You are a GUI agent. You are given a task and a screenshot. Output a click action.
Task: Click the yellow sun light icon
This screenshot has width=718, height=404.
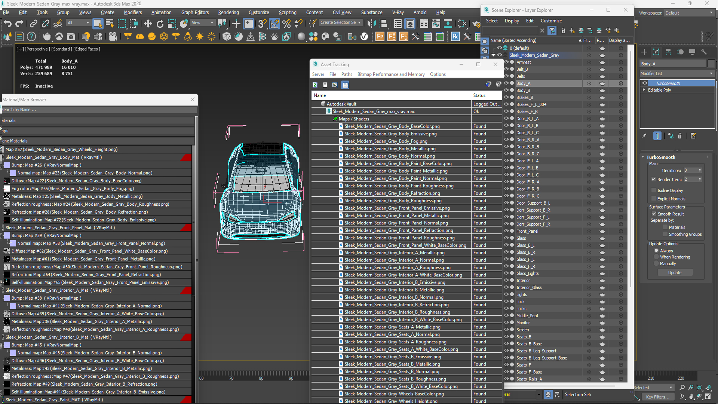[x=199, y=36]
